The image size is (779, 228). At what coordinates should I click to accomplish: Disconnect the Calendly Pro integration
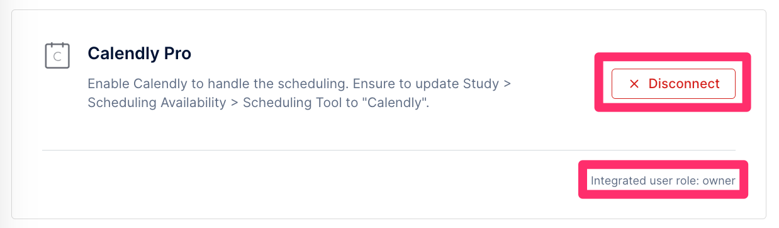coord(673,84)
